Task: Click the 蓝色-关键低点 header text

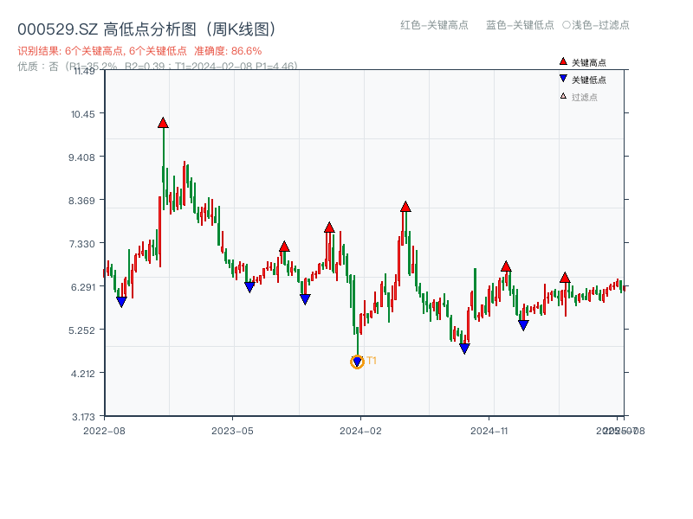Action: 520,25
